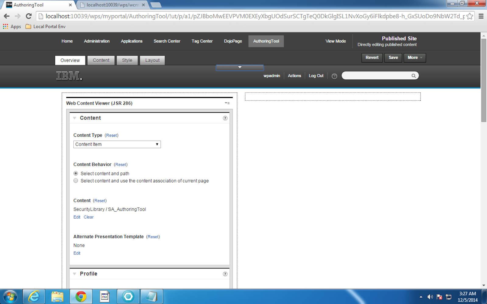This screenshot has height=304, width=487.
Task: Collapse the Content section triangle
Action: (75, 118)
